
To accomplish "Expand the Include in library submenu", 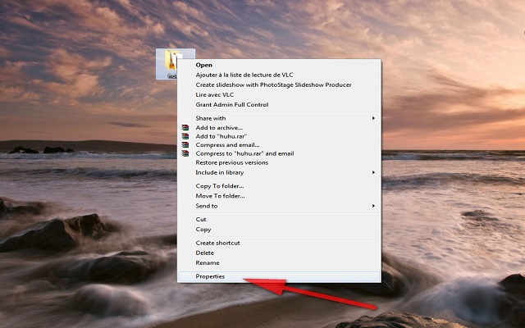I will point(373,172).
